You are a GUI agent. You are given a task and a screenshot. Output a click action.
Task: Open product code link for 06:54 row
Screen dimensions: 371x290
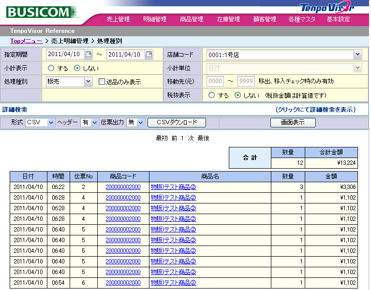123,283
